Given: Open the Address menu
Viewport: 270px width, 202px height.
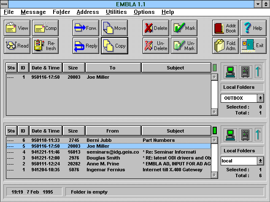Looking at the screenshot, I should (x=88, y=12).
